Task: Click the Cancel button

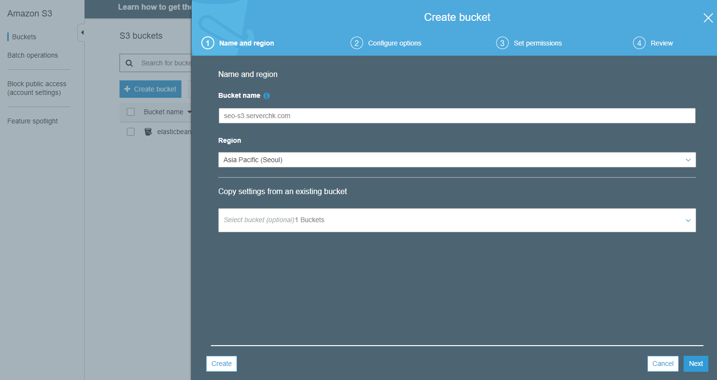Action: point(663,364)
